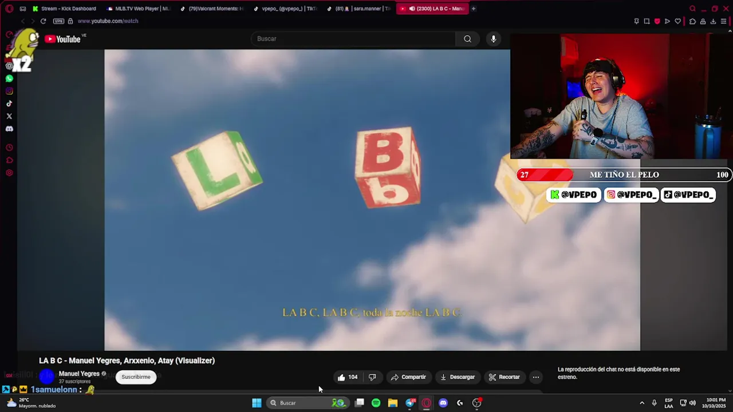The height and width of the screenshot is (412, 733).
Task: Open X (Twitter) in the sidebar
Action: coord(9,116)
